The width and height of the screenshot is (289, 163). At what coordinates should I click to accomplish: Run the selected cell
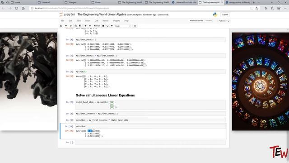pyautogui.click(x=97, y=26)
